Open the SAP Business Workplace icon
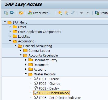Image resolution: width=108 pixels, height=100 pixels. pos(21,13)
